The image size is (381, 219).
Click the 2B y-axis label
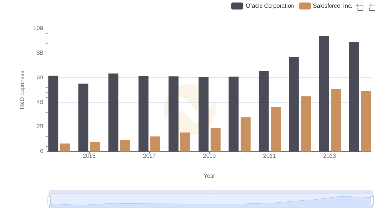pos(40,126)
